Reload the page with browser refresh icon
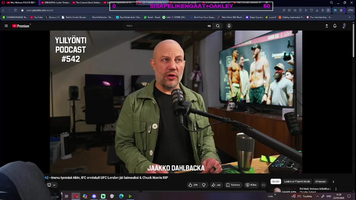 (15, 10)
